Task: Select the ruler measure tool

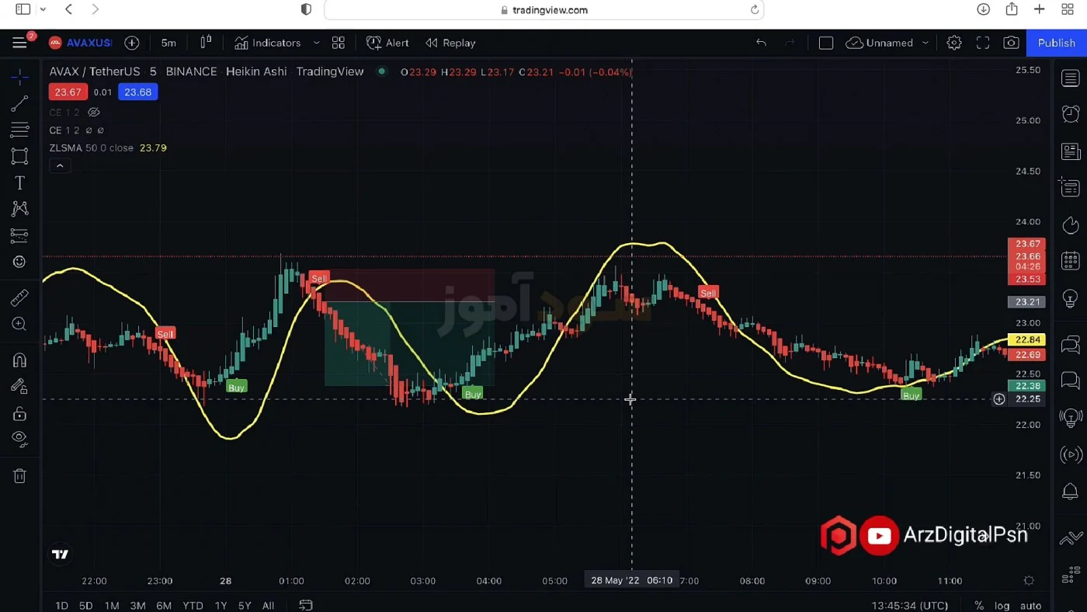Action: (x=20, y=297)
